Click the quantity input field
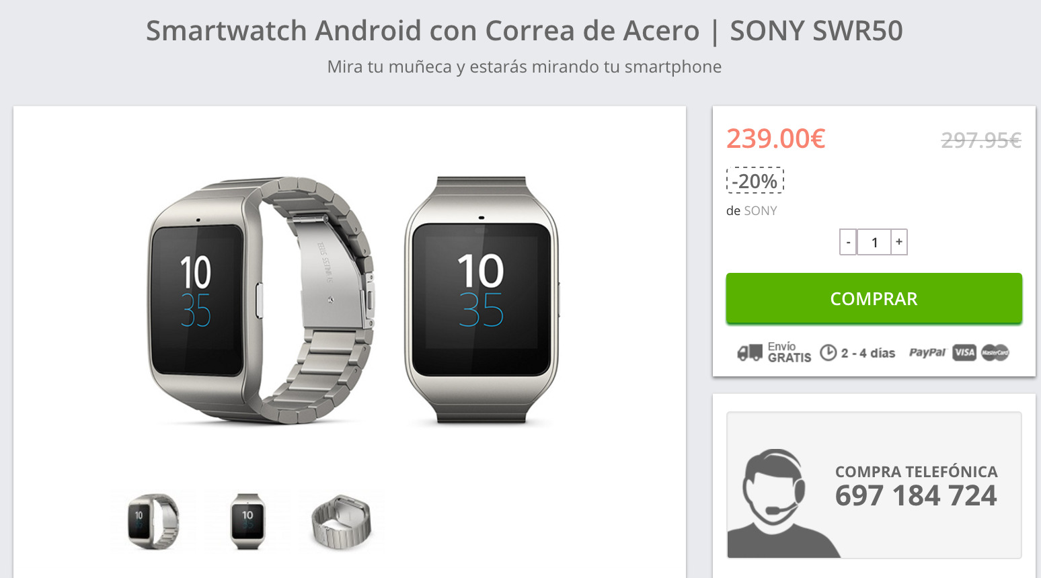1041x578 pixels. pyautogui.click(x=874, y=242)
